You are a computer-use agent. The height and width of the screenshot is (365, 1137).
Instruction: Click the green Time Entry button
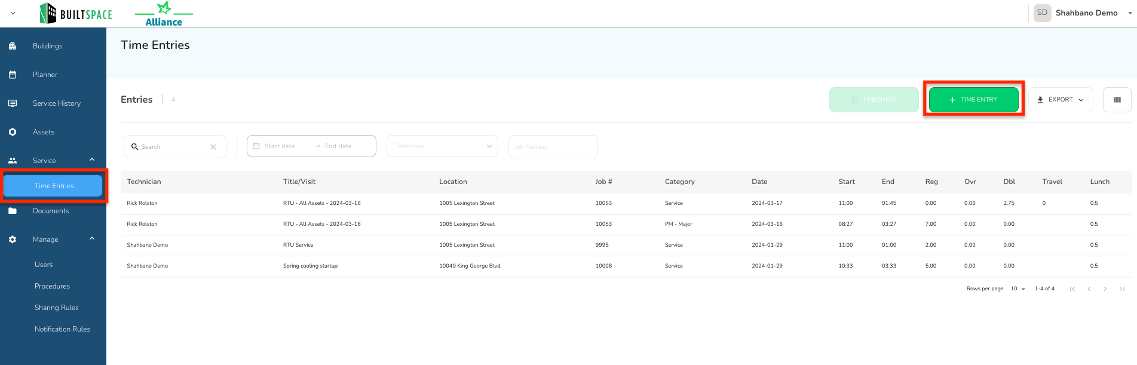pos(973,100)
